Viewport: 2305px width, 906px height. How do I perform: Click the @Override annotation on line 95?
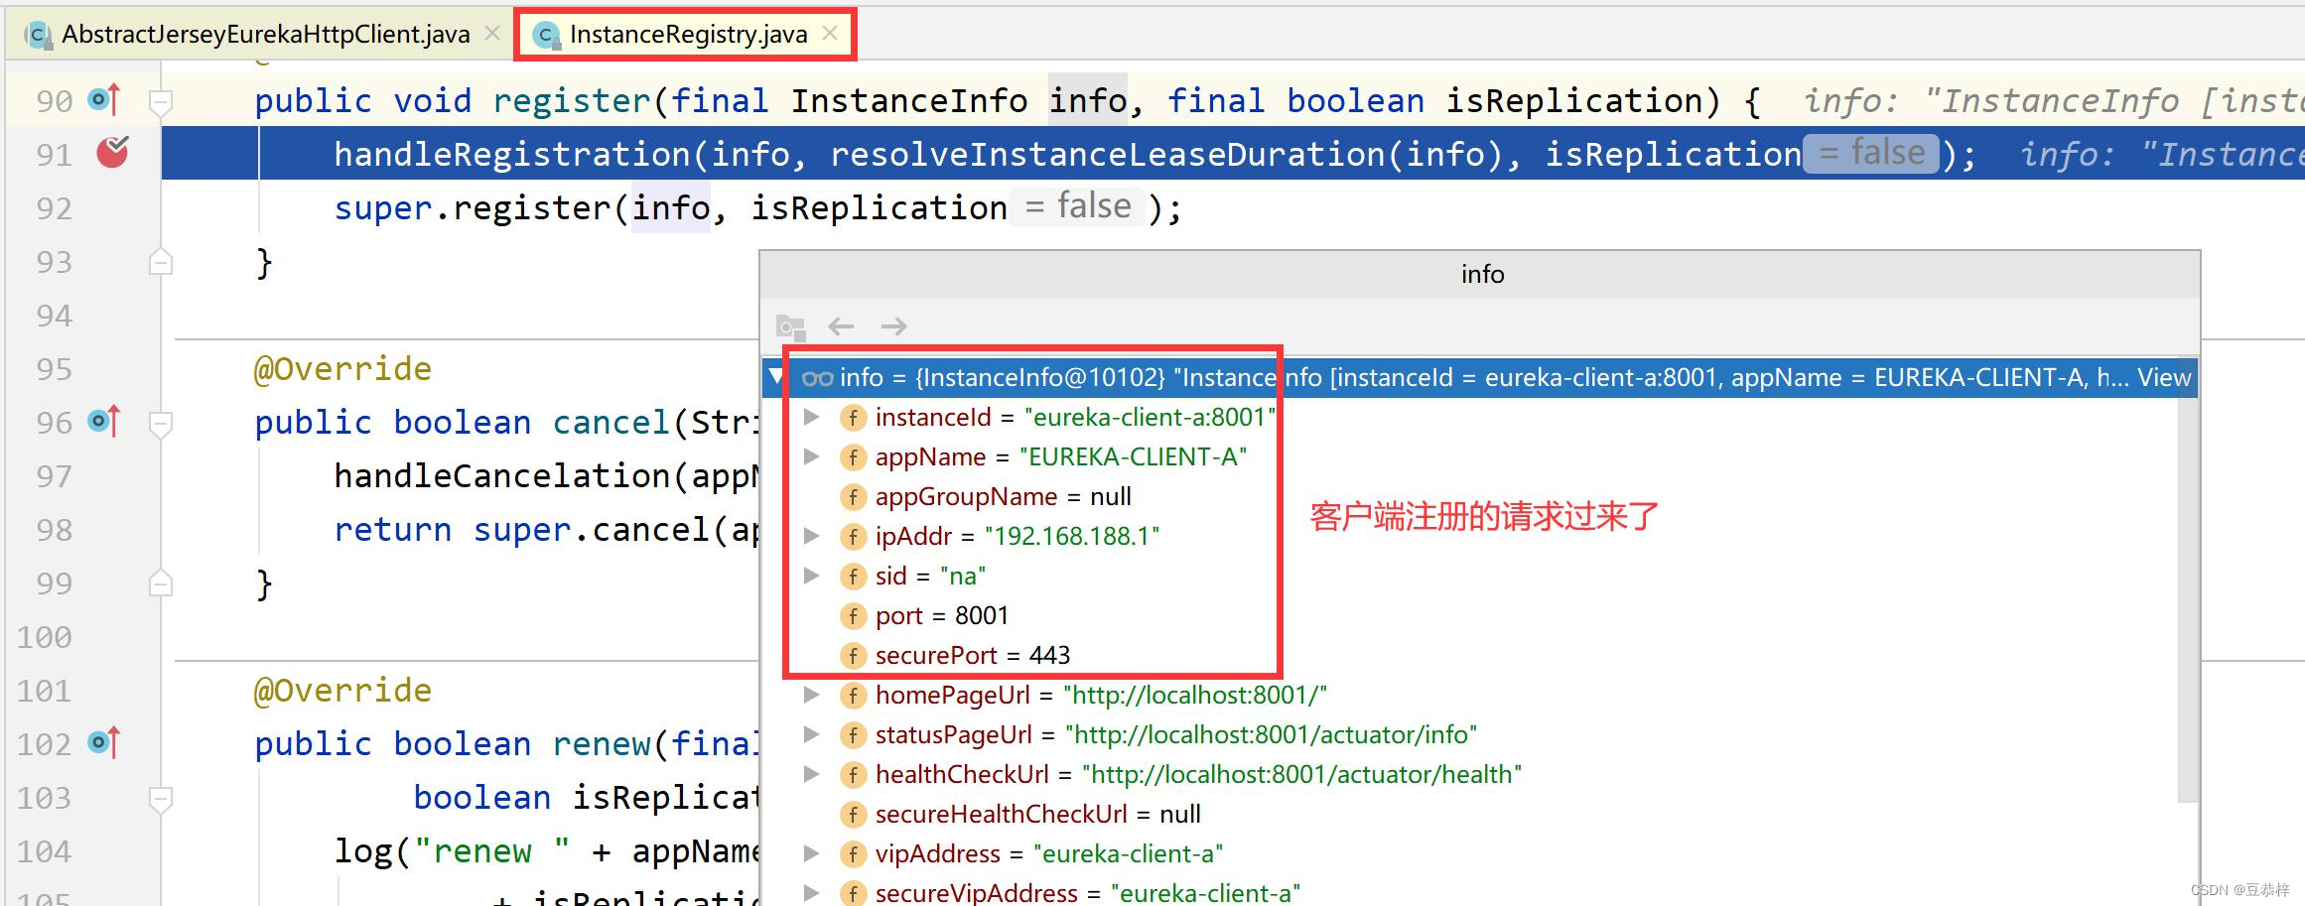pos(342,369)
